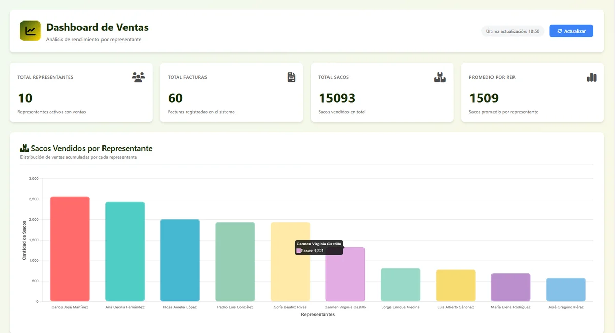615x333 pixels.
Task: Click the Sofía Beatriz Rivas axis label
Action: pyautogui.click(x=290, y=307)
